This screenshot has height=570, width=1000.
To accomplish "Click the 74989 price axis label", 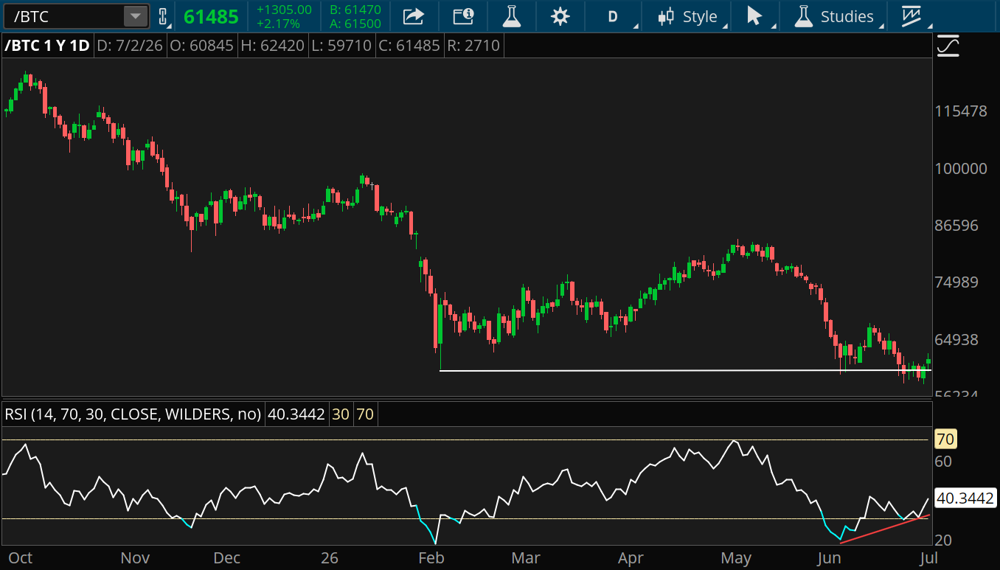I will 956,282.
